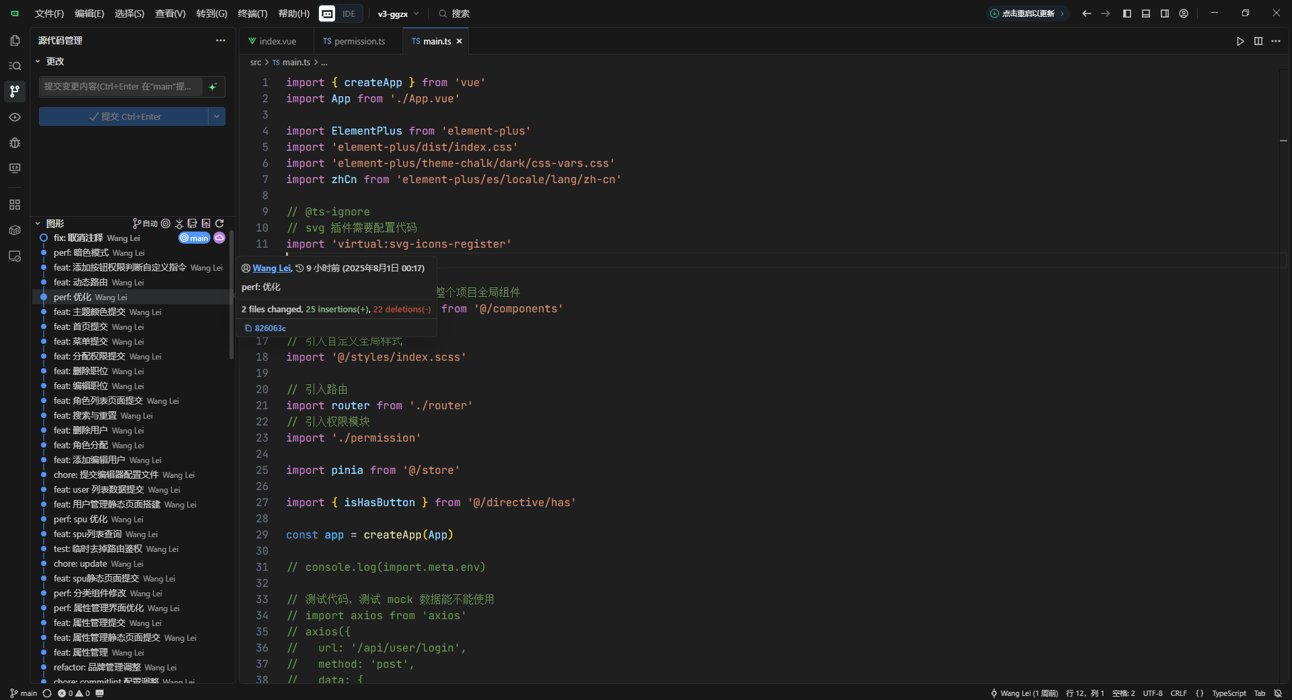The height and width of the screenshot is (700, 1292).
Task: Open the account profile icon in title bar
Action: pyautogui.click(x=1184, y=13)
